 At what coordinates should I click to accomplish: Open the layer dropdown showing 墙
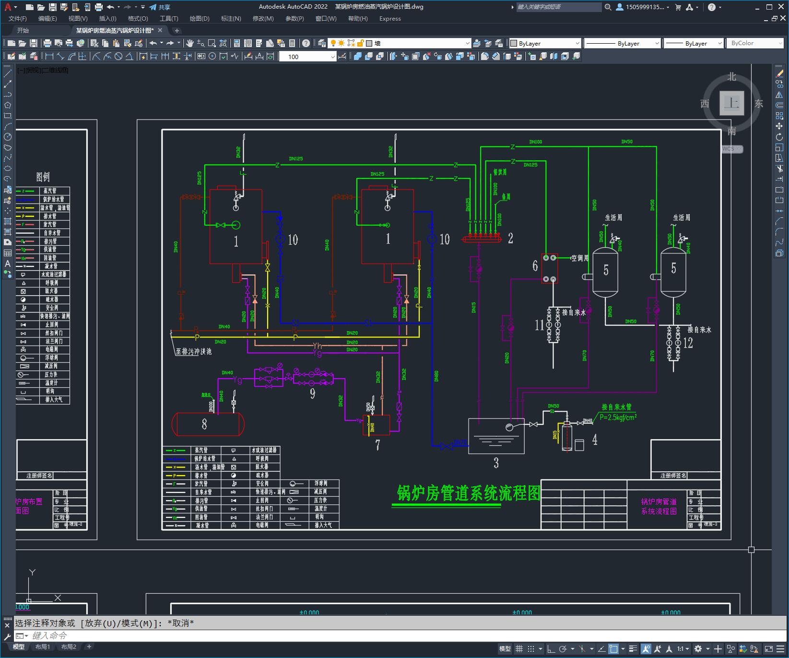(x=400, y=43)
